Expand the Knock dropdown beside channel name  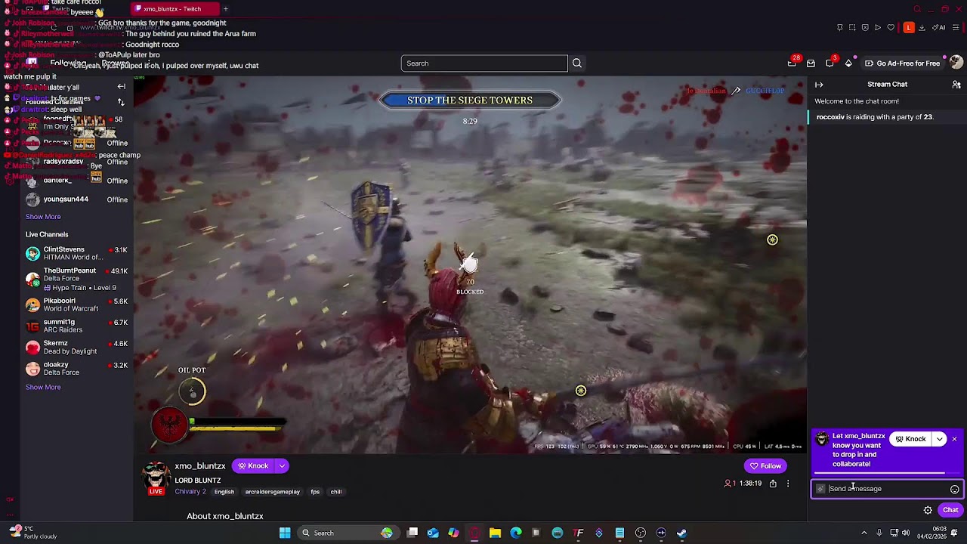point(282,466)
